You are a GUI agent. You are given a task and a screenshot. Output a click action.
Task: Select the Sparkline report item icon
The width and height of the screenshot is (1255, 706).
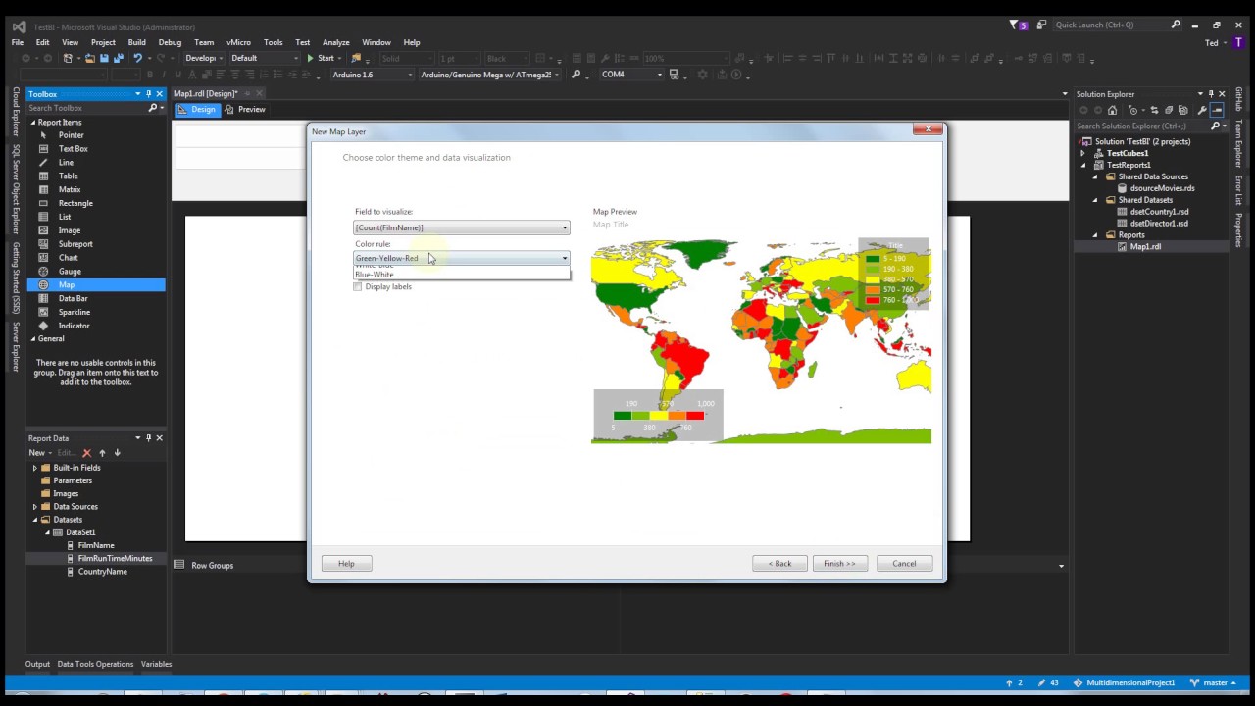click(x=43, y=312)
